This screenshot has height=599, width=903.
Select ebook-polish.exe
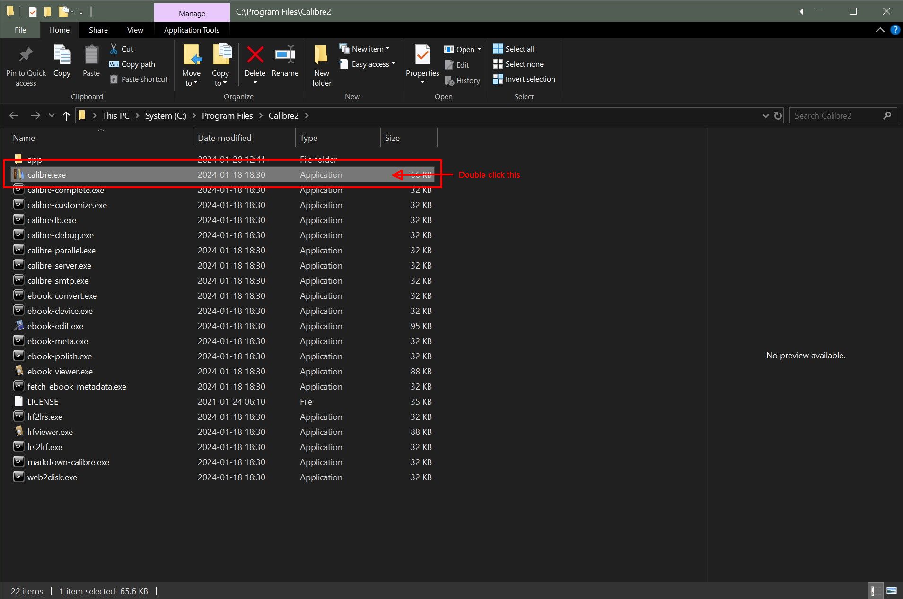coord(222,356)
